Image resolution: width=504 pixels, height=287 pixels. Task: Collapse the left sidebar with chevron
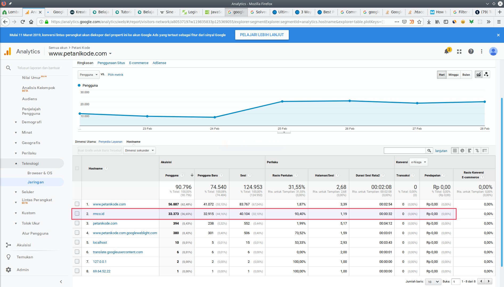[x=61, y=282]
